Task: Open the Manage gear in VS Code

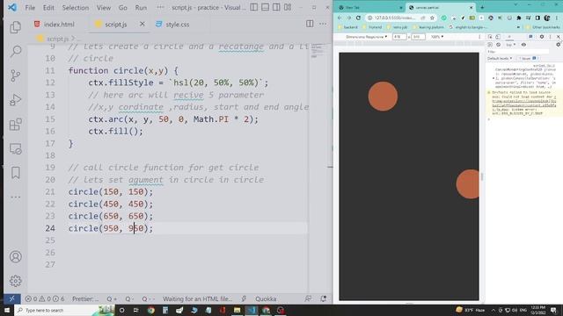Action: point(16,281)
